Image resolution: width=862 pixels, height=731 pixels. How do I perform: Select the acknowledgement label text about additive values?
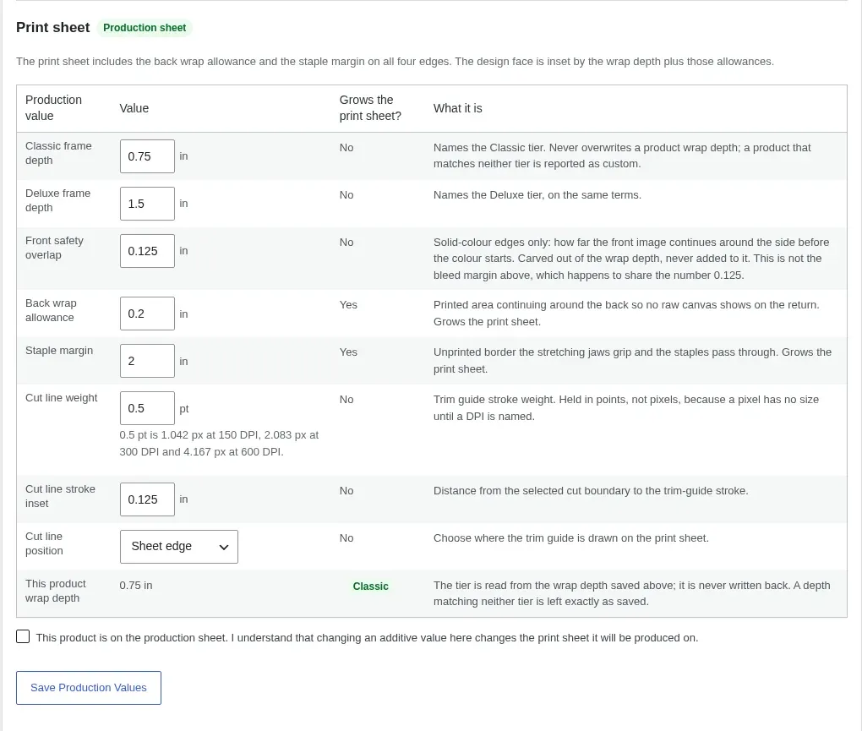coord(368,637)
